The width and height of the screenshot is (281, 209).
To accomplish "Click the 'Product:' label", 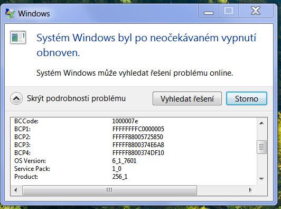I will pyautogui.click(x=26, y=177).
